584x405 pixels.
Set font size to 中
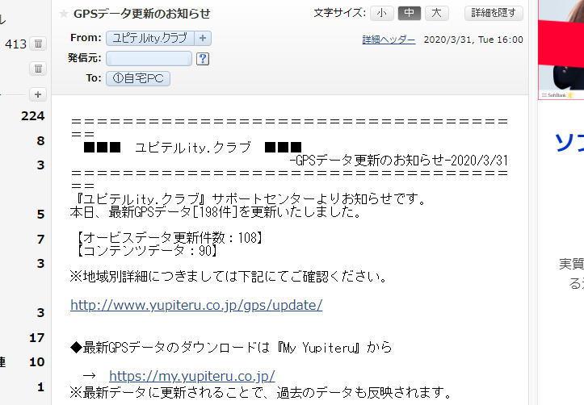click(410, 14)
